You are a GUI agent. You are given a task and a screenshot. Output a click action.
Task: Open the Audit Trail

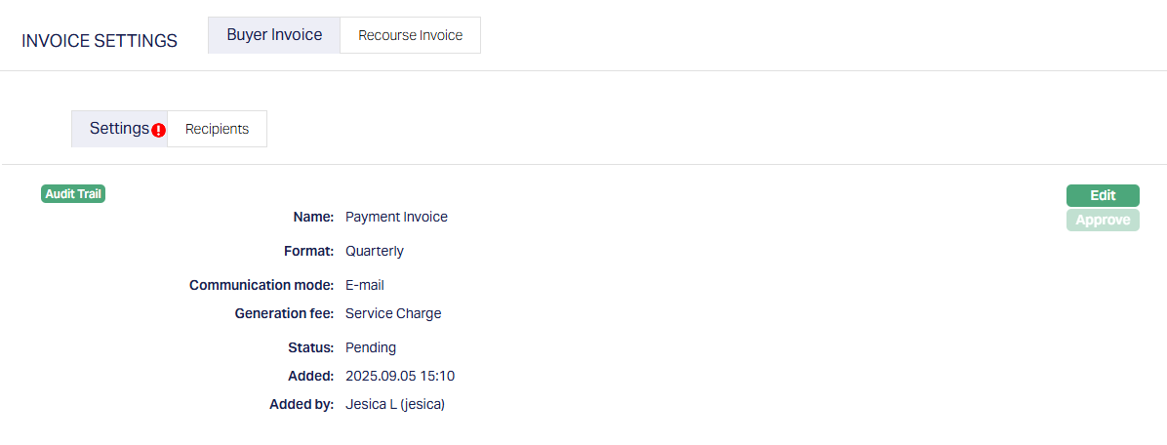(x=73, y=194)
